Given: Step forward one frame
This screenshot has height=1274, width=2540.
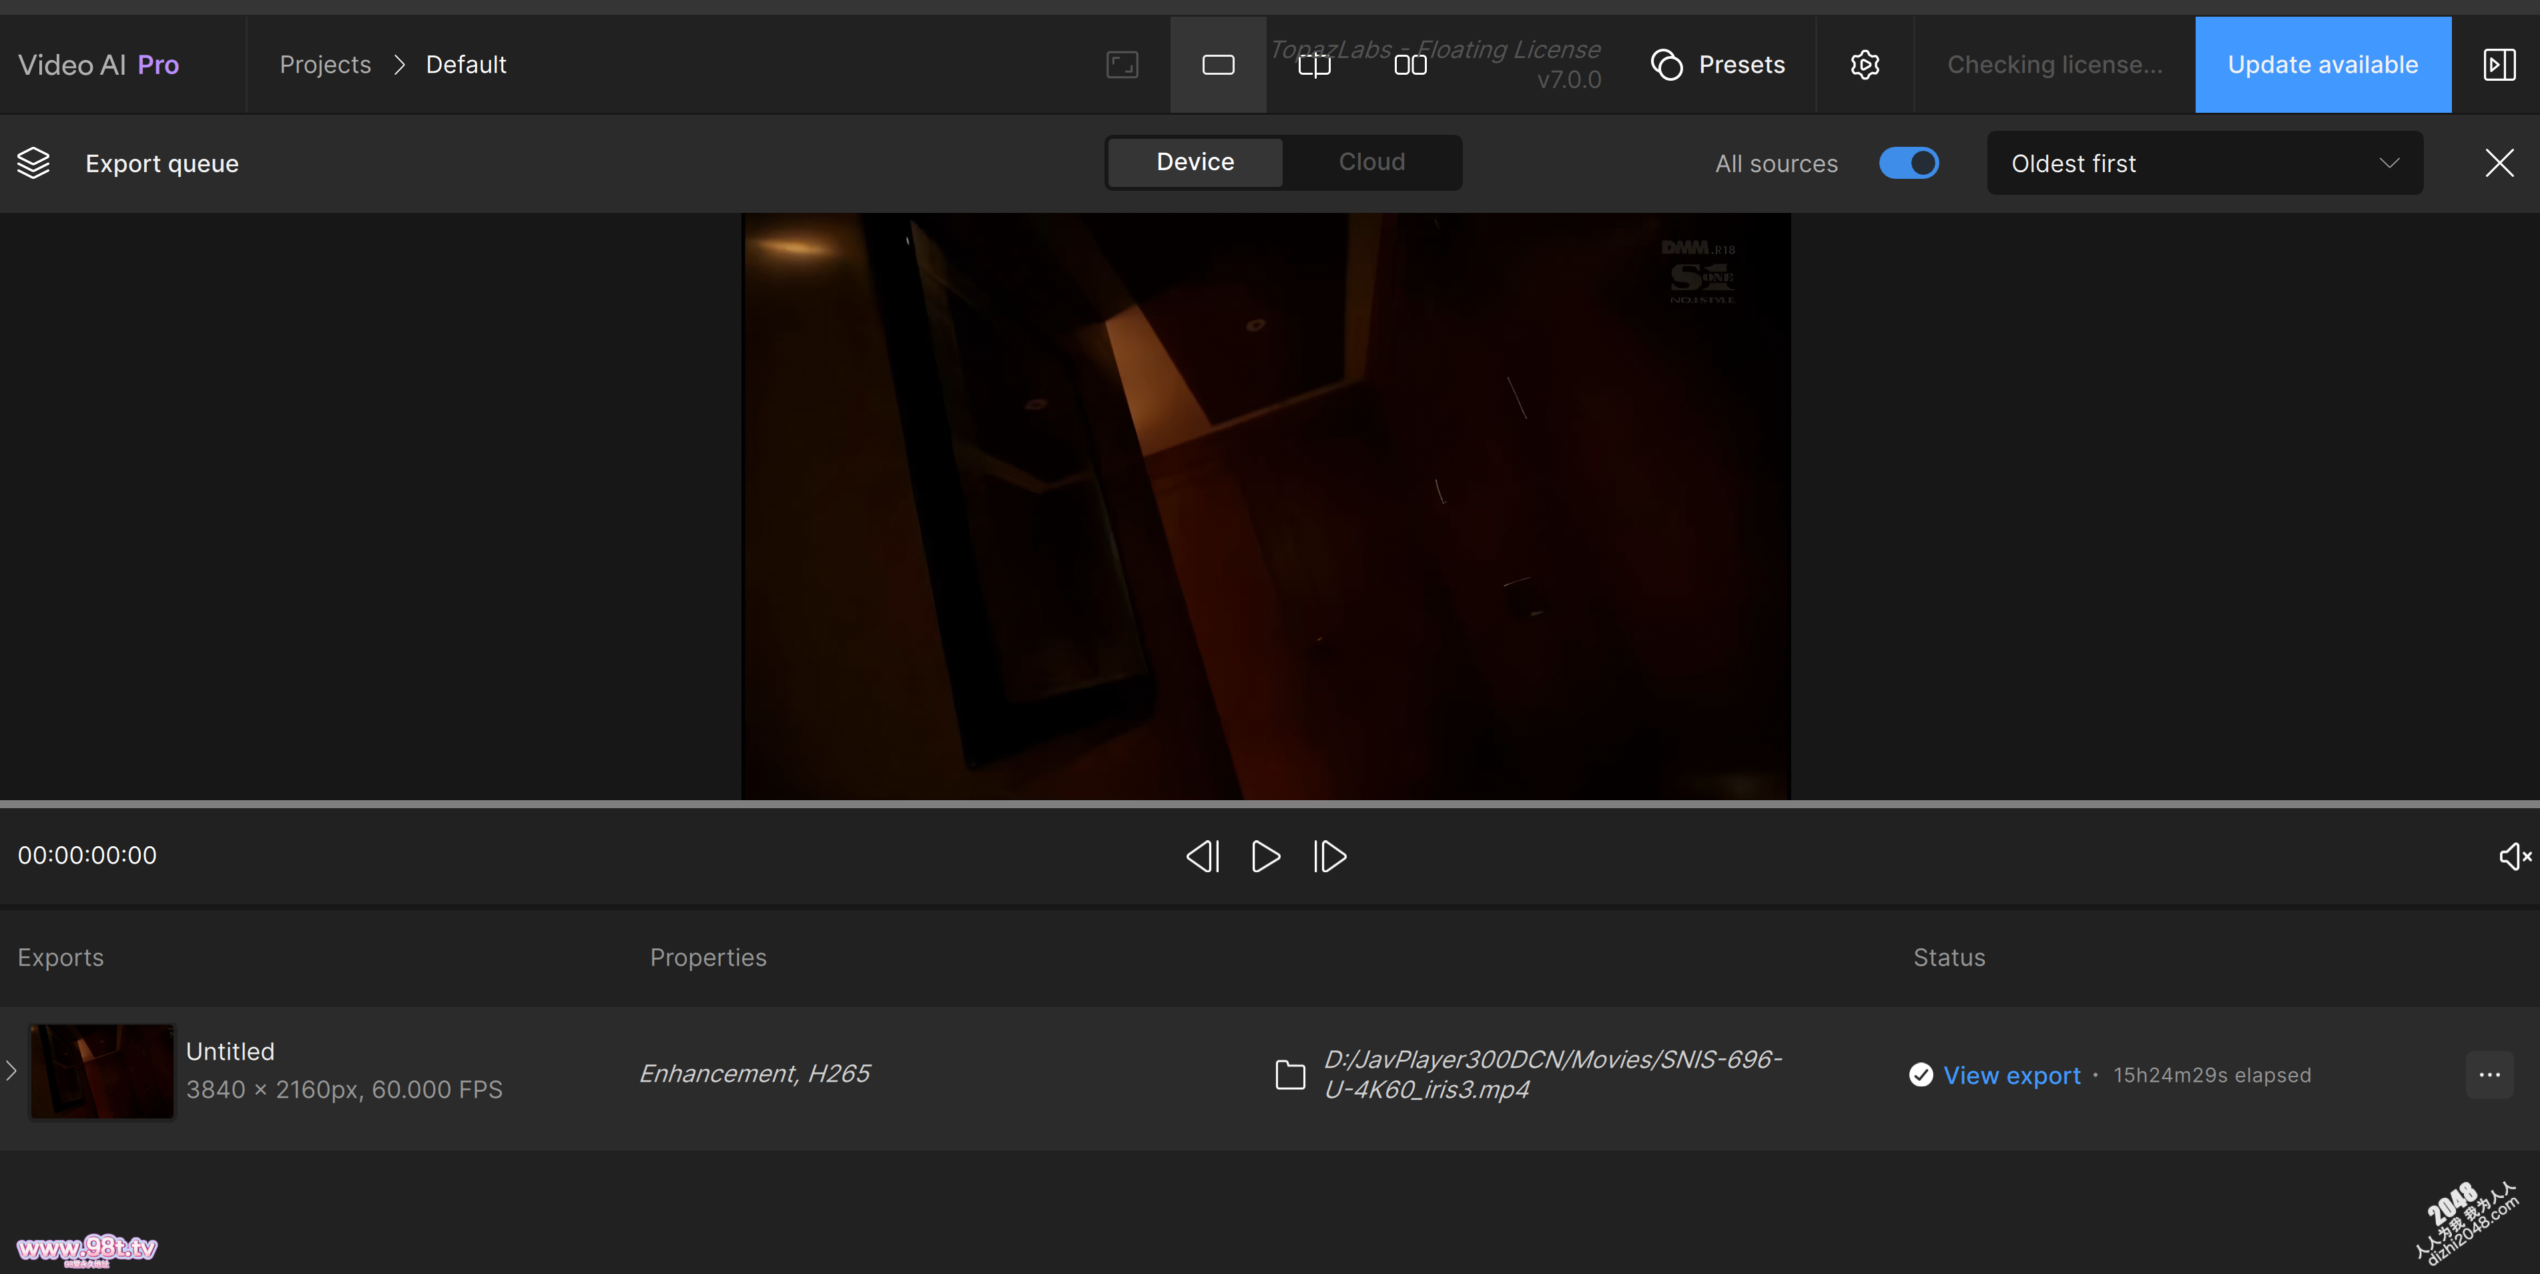Looking at the screenshot, I should pyautogui.click(x=1329, y=856).
